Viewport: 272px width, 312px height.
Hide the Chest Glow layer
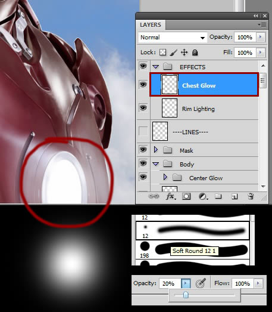pyautogui.click(x=143, y=85)
